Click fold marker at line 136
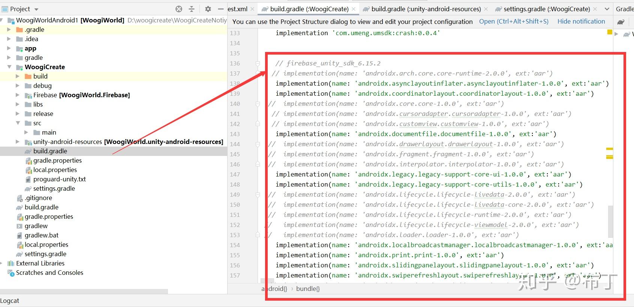 (x=258, y=64)
